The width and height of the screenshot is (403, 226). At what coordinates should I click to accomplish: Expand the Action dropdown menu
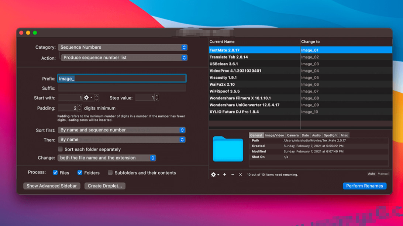click(124, 58)
